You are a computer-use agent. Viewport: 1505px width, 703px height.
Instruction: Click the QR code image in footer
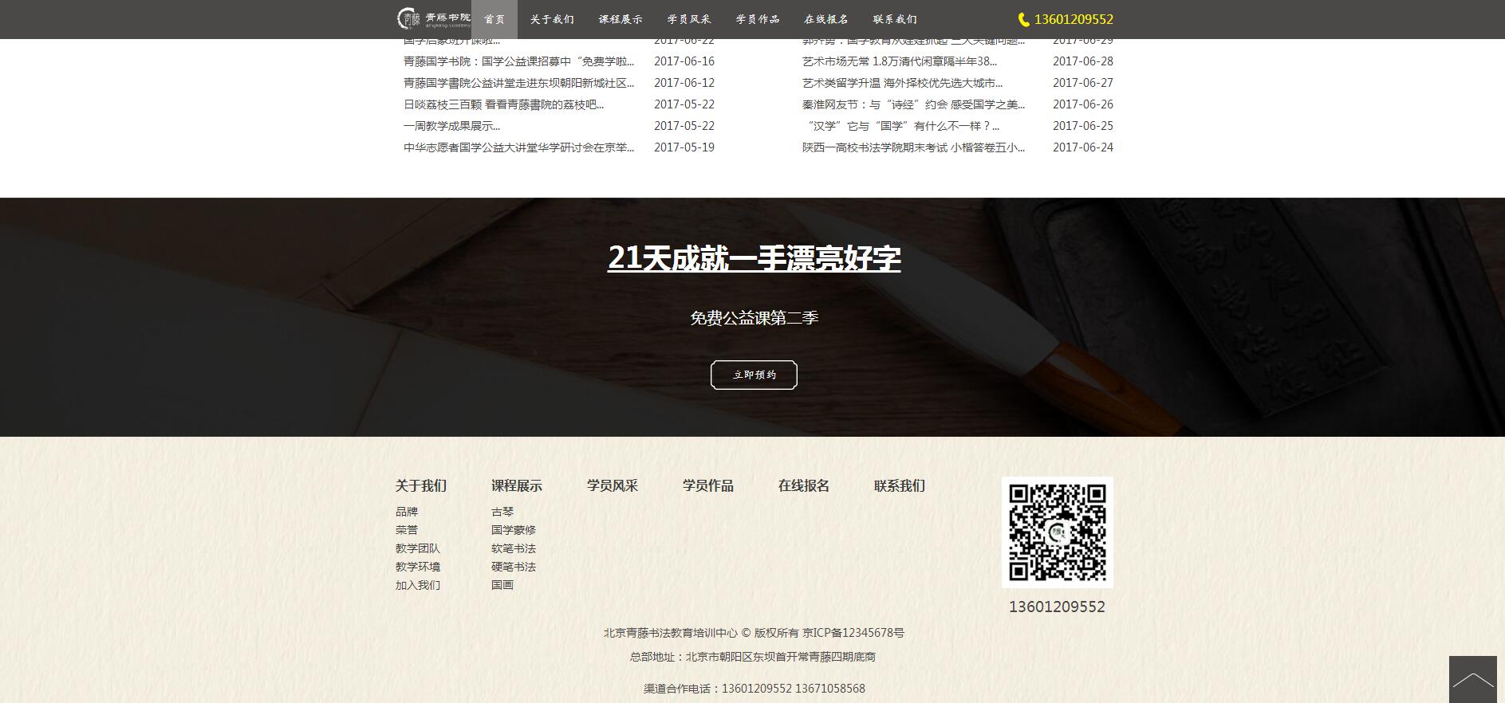1057,532
